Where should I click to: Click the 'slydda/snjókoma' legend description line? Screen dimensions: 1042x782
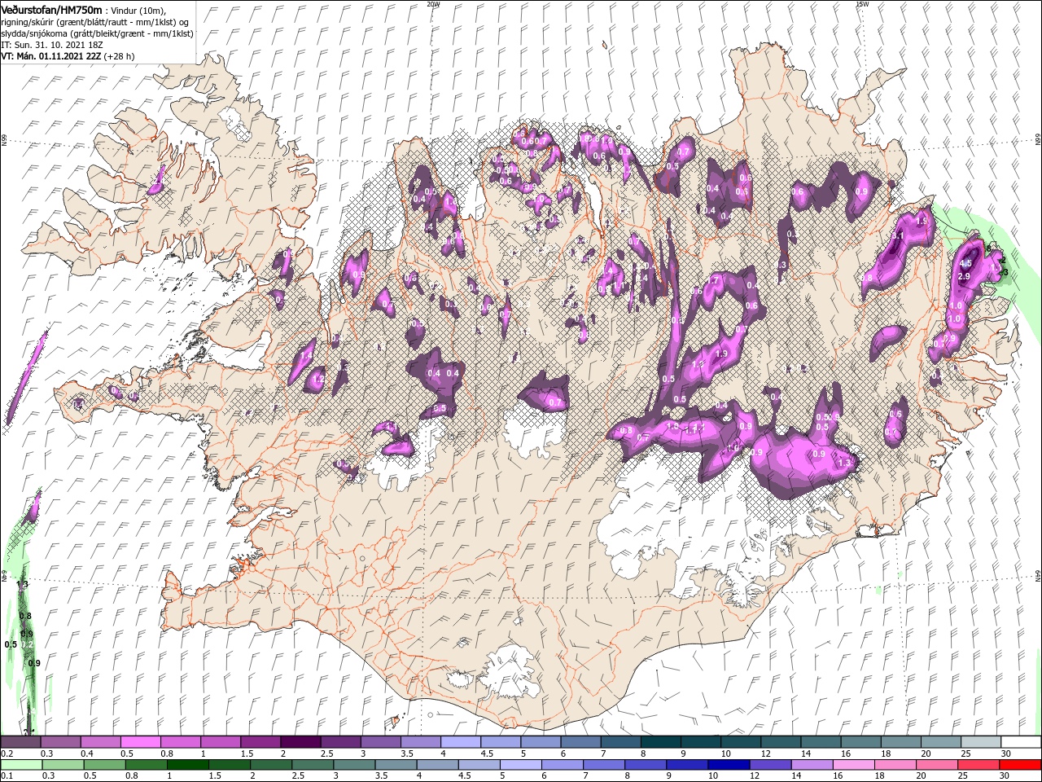pyautogui.click(x=96, y=33)
